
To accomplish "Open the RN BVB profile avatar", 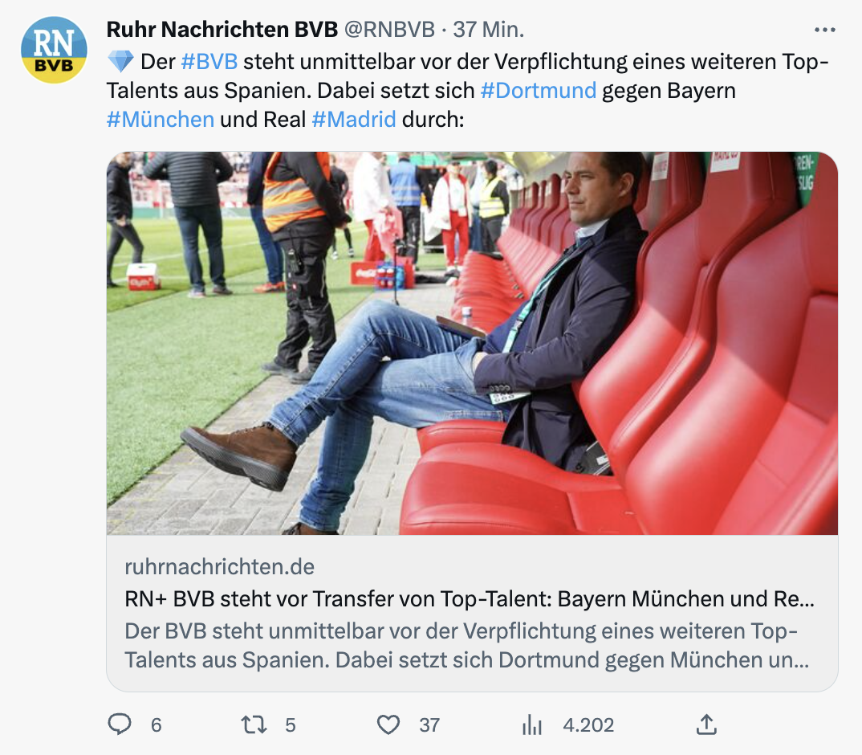I will point(54,50).
